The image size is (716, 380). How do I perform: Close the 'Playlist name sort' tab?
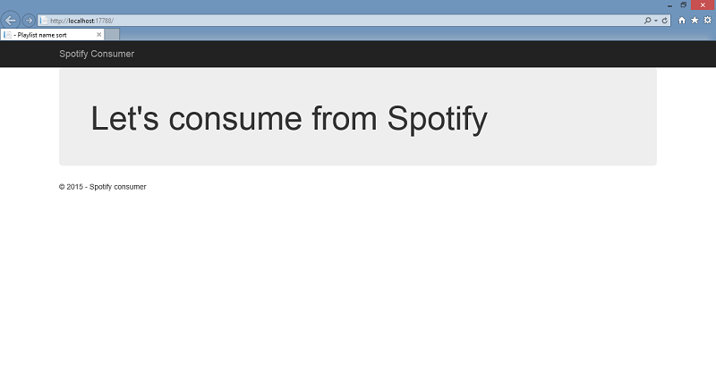point(99,35)
